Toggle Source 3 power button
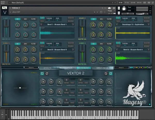This screenshot has width=155, height=120. pyautogui.click(x=42, y=43)
